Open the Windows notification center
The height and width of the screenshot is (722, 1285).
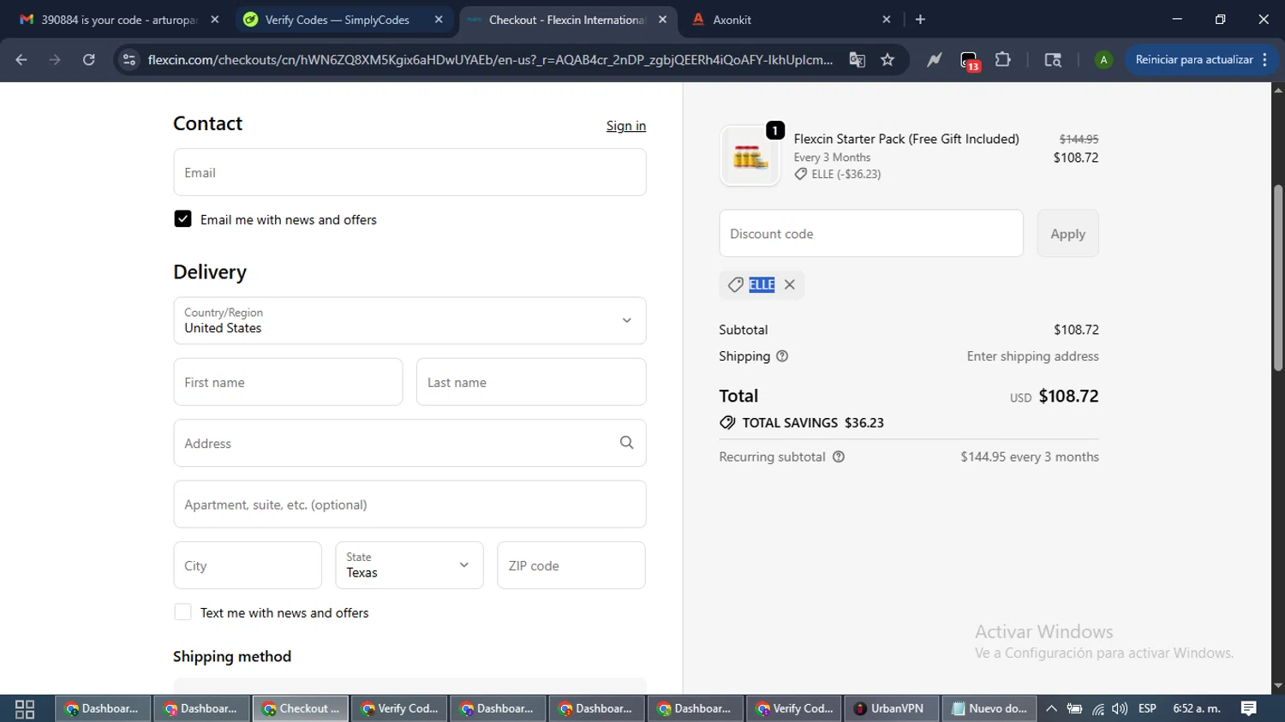[x=1249, y=709]
